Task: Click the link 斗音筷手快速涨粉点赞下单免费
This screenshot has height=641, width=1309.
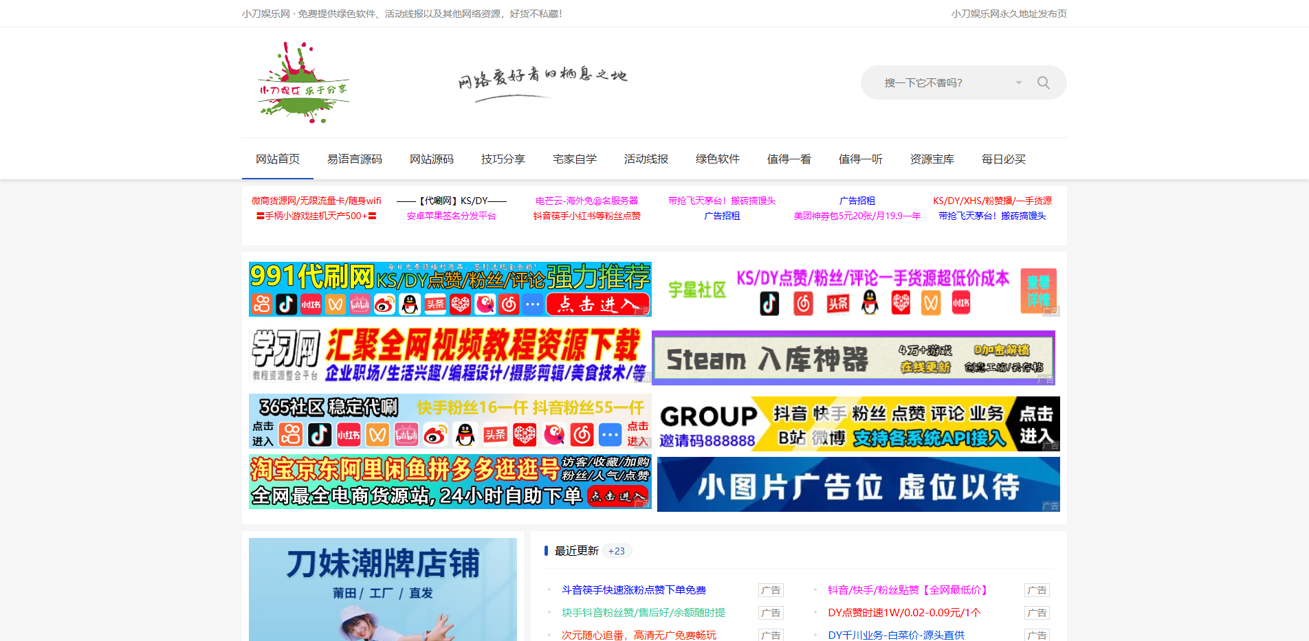Action: [634, 589]
